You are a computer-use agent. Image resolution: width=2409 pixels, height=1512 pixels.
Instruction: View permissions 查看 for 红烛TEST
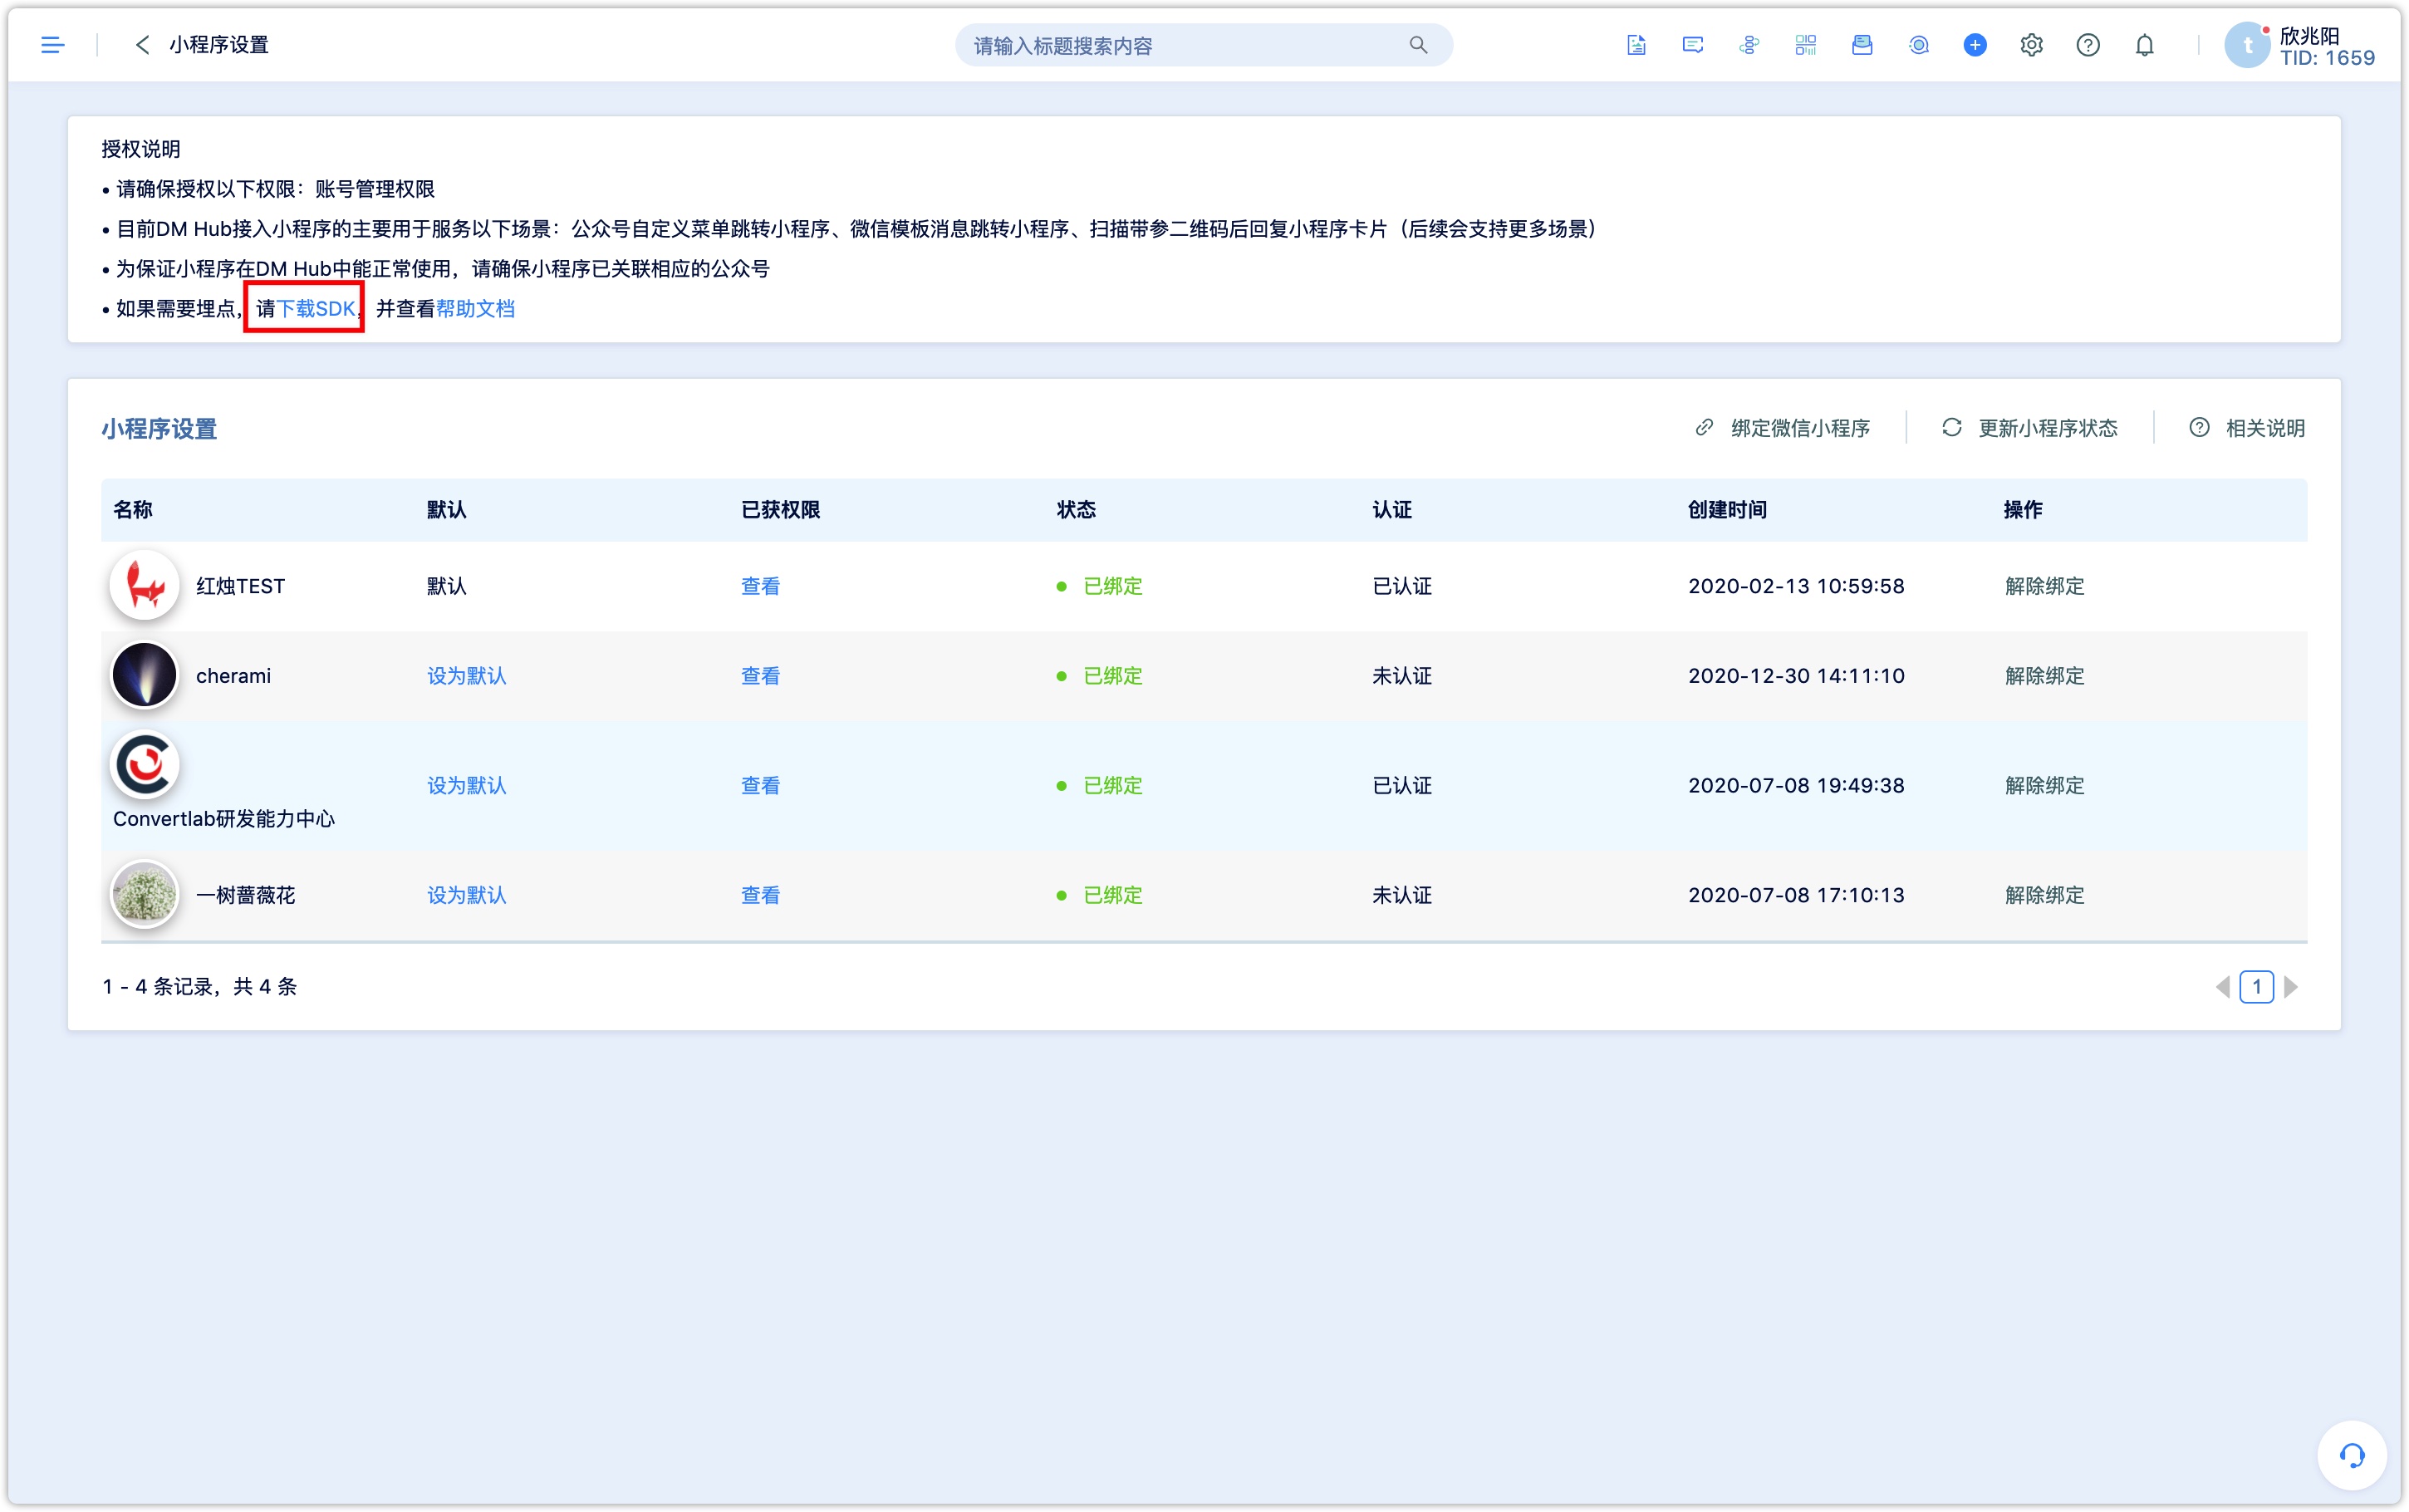(761, 586)
